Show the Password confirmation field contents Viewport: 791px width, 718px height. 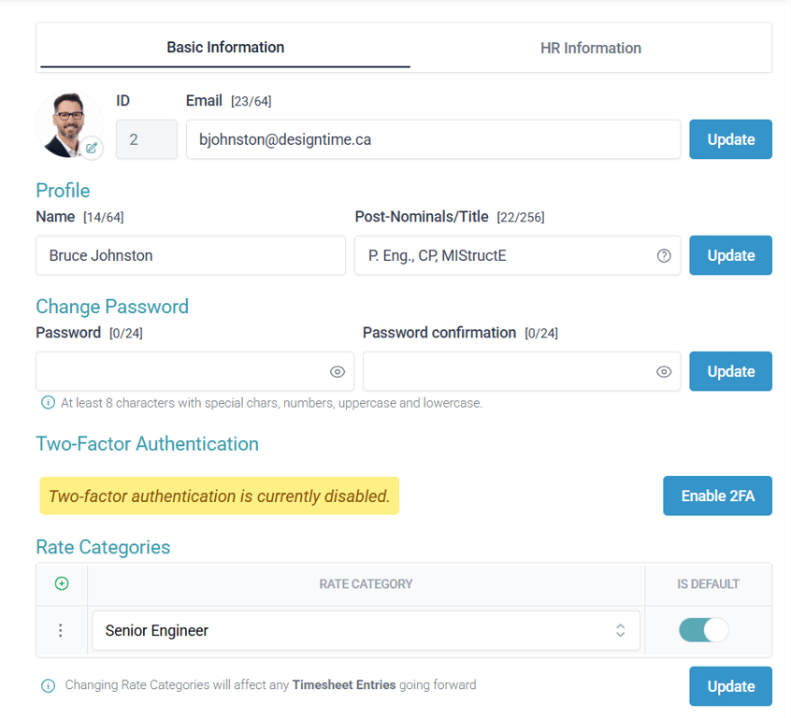(664, 372)
